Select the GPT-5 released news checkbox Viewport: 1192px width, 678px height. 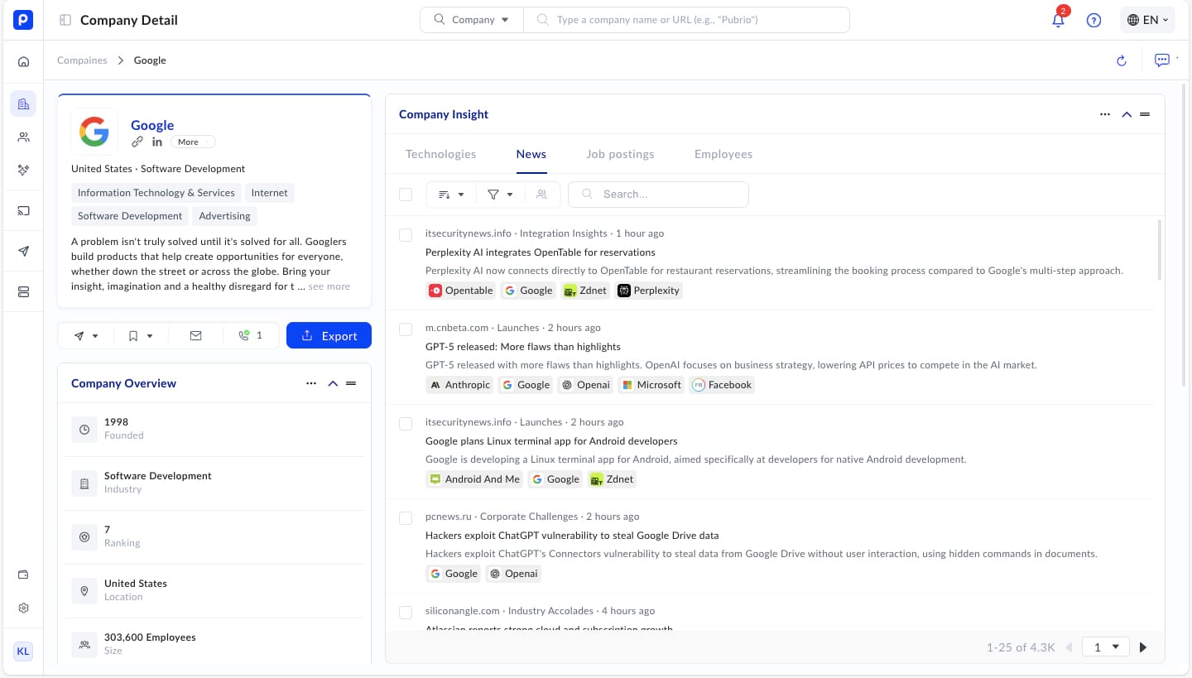406,329
